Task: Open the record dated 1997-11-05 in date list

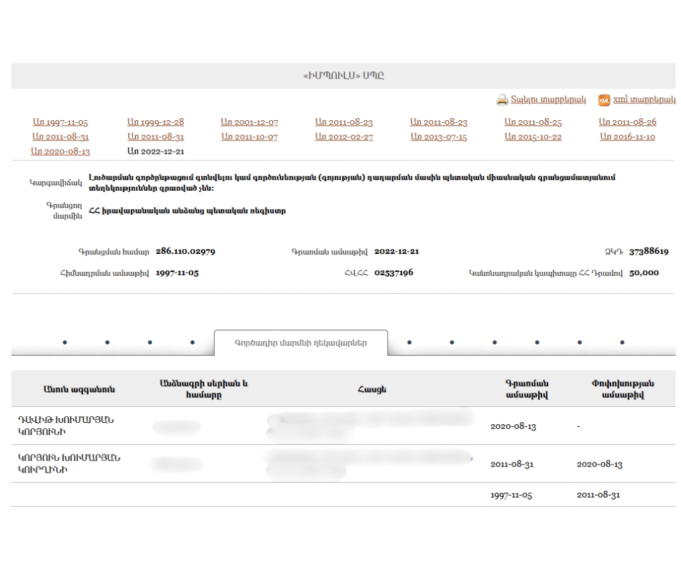Action: [x=60, y=122]
